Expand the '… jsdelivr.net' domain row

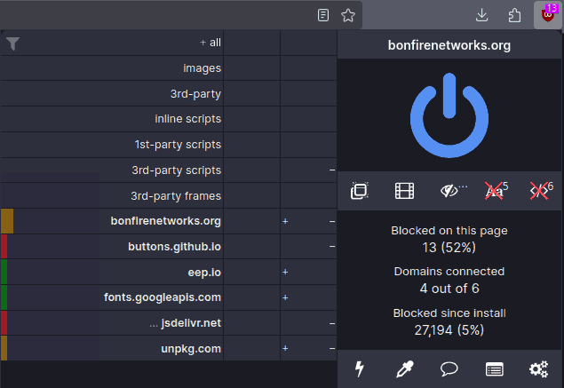[x=112, y=323]
